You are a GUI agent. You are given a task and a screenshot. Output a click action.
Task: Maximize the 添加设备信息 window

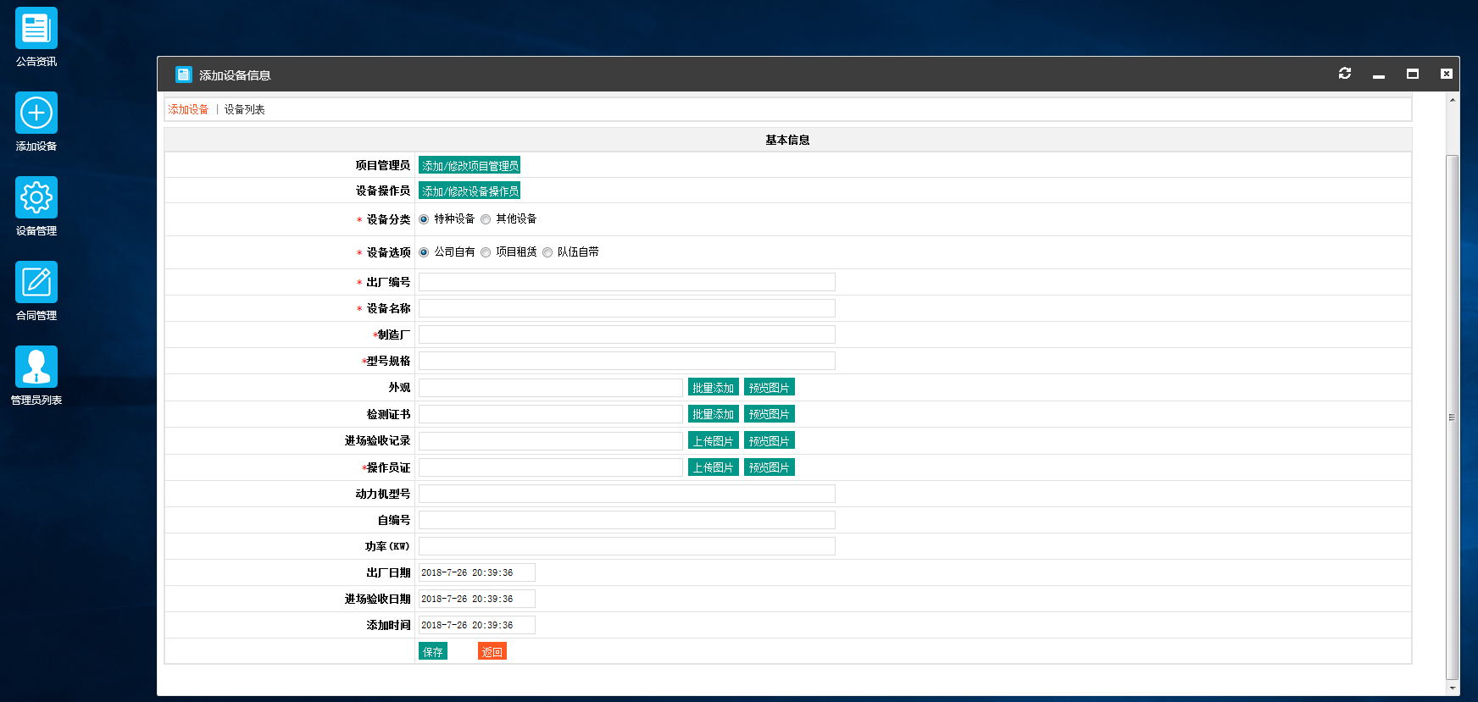pyautogui.click(x=1412, y=74)
